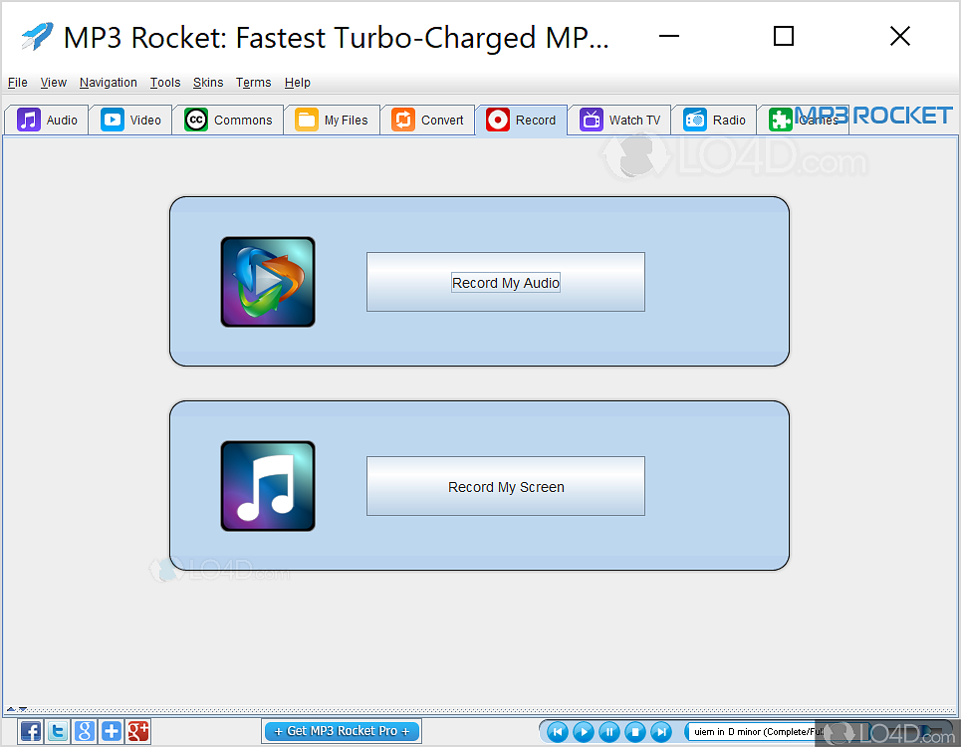Click the Commons creative-commons icon
This screenshot has height=747, width=961.
(197, 120)
